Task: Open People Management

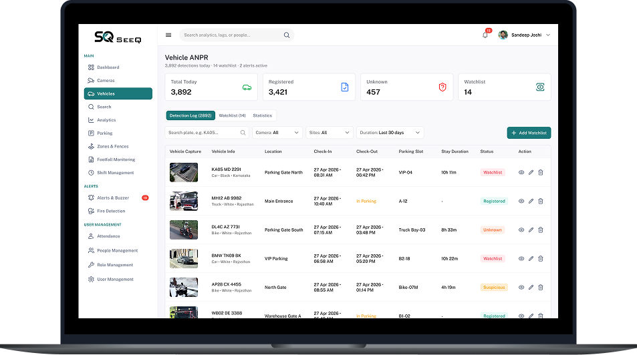Action: [118, 251]
